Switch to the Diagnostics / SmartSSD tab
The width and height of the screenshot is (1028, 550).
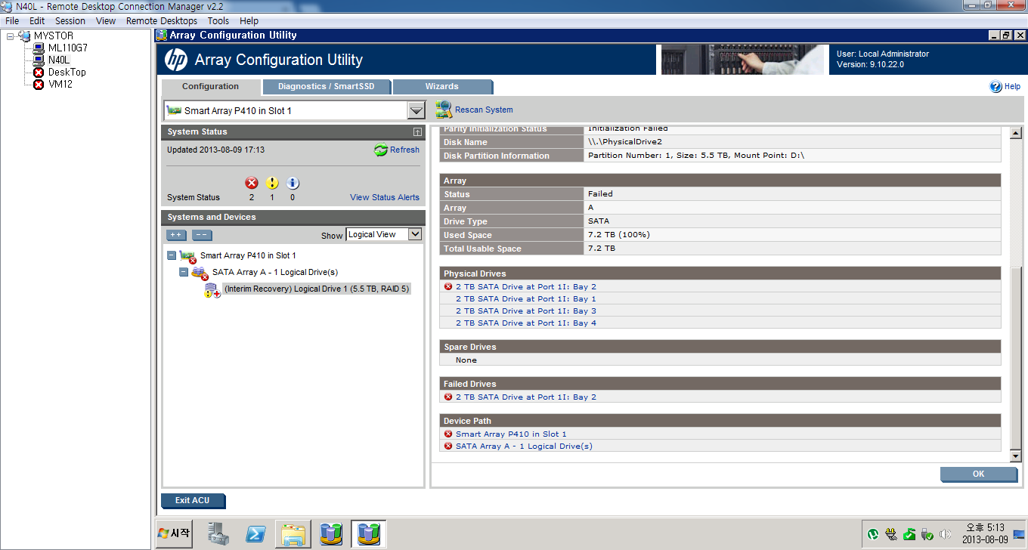[327, 87]
